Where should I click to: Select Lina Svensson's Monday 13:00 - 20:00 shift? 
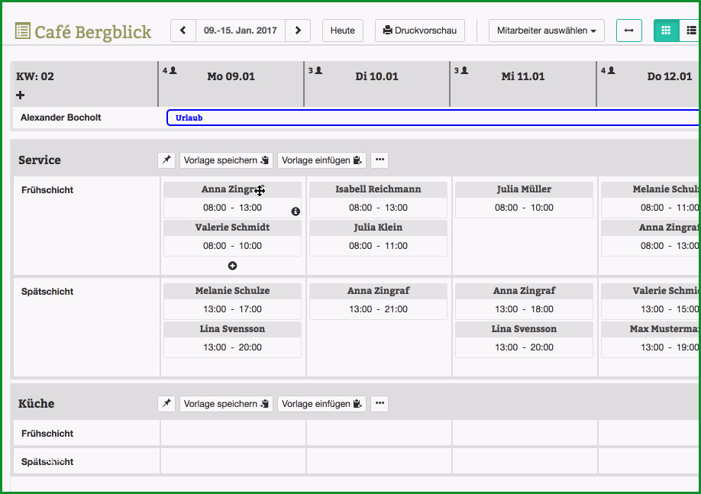(x=232, y=339)
